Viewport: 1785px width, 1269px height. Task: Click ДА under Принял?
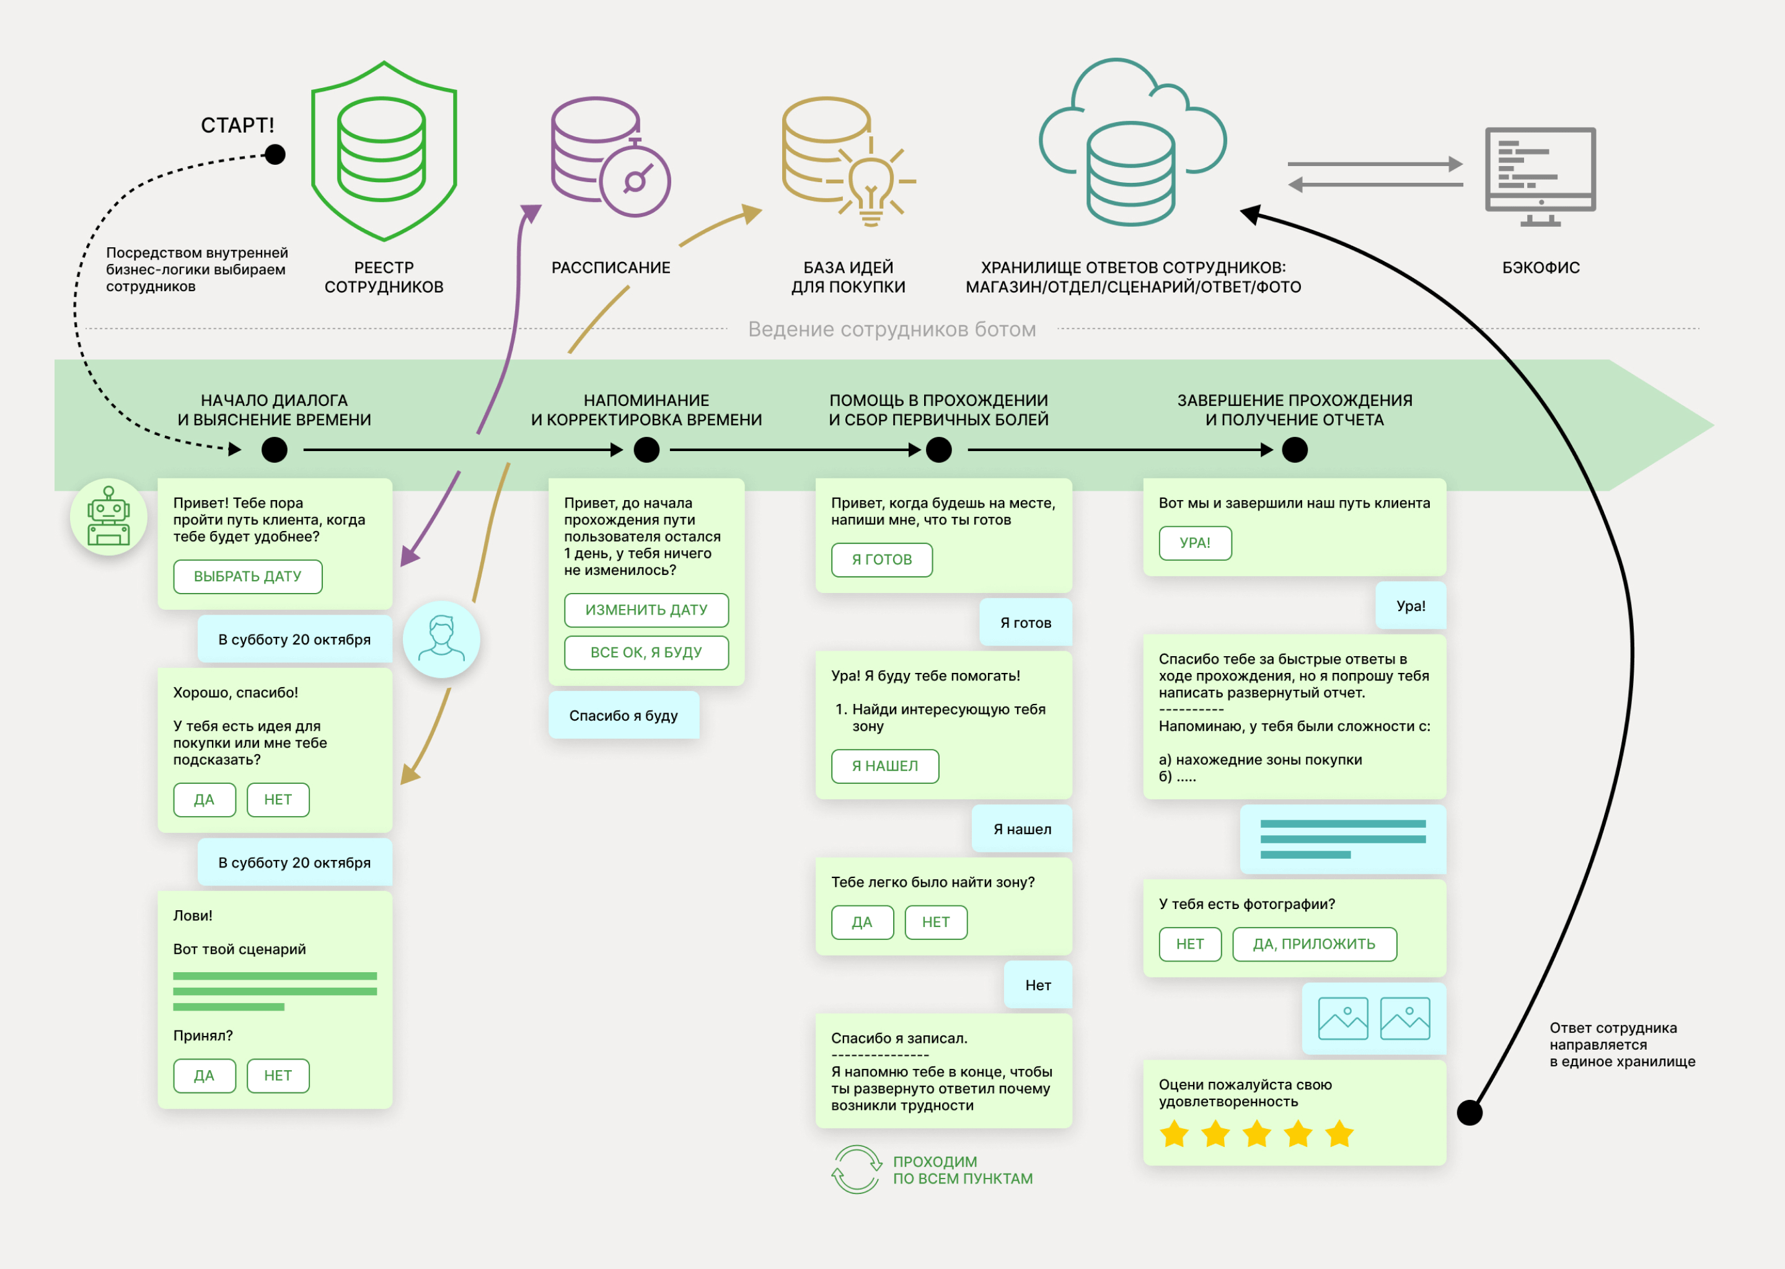coord(204,1076)
